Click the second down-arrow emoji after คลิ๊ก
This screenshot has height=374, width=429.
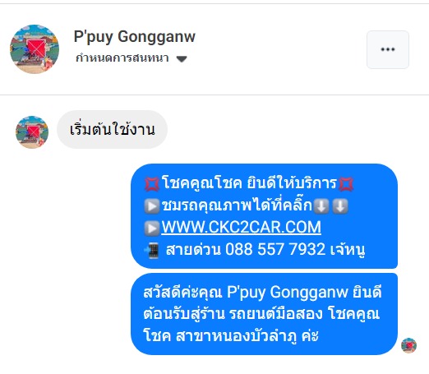coord(340,206)
